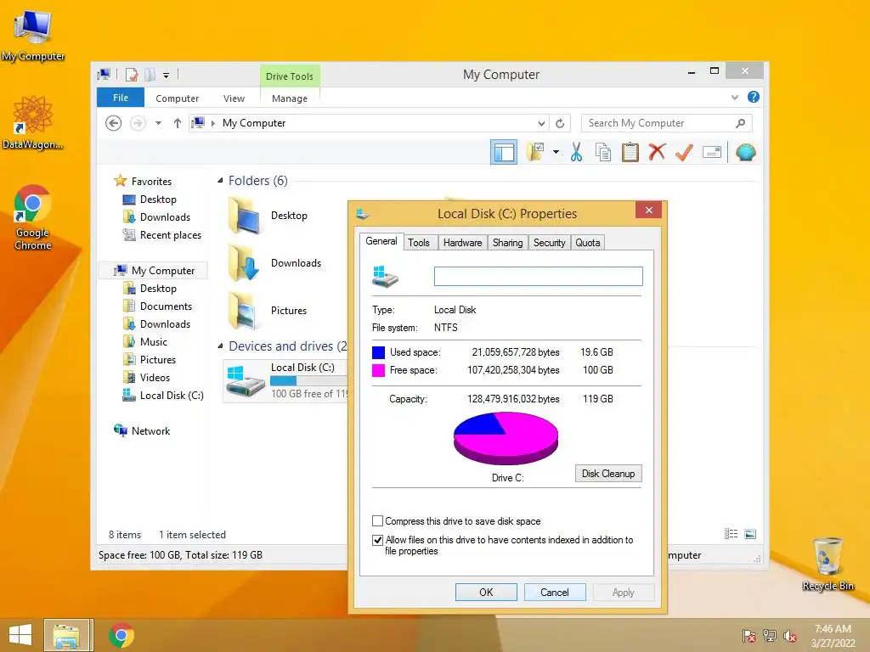The width and height of the screenshot is (870, 652).
Task: Click the search magnifier icon
Action: pos(740,123)
